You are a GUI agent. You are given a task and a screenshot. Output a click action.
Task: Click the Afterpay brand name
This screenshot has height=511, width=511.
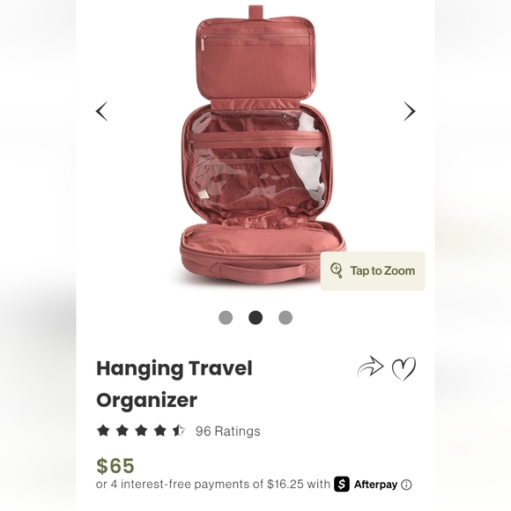(375, 485)
